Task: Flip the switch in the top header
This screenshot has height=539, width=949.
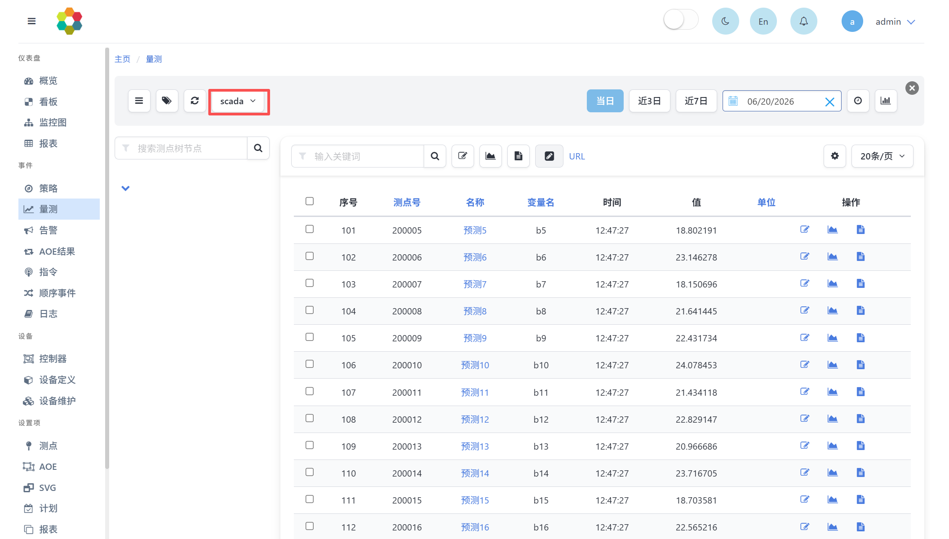Action: (681, 20)
